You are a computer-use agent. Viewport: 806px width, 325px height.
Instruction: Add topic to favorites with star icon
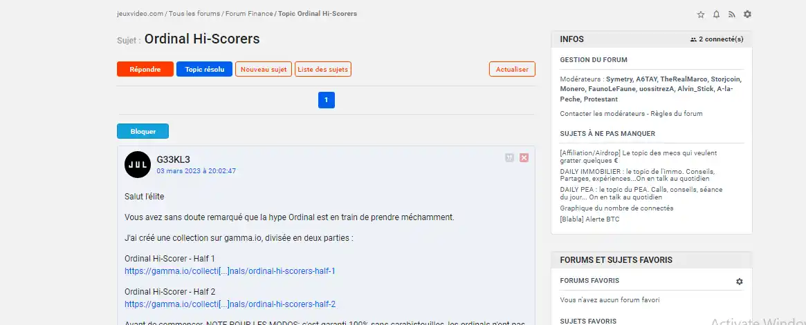coord(701,14)
